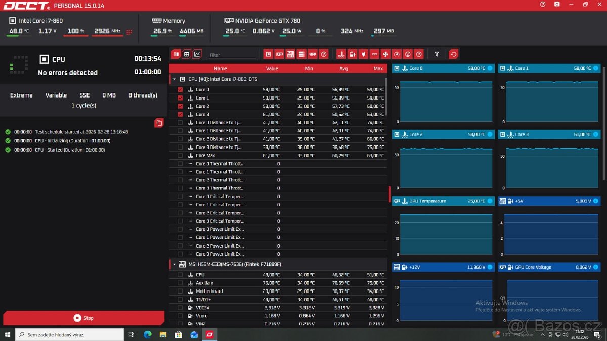This screenshot has height=341, width=607.
Task: Open OCCT from the Windows taskbar
Action: pyautogui.click(x=209, y=334)
